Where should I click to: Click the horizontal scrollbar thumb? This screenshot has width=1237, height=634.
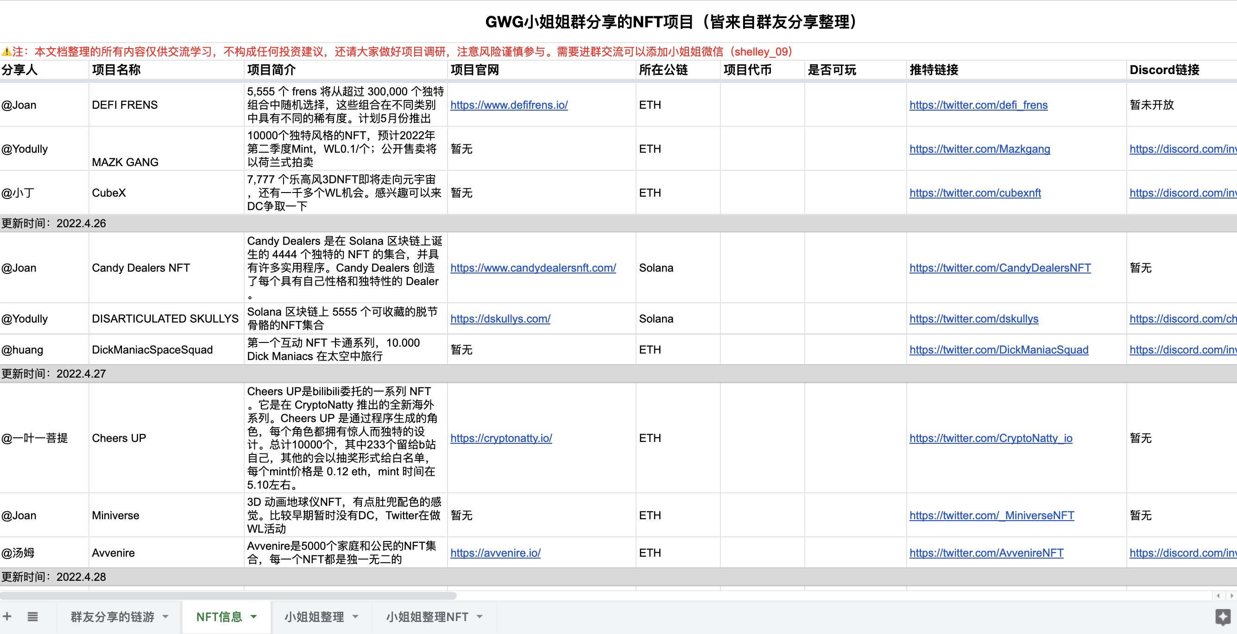(x=228, y=596)
